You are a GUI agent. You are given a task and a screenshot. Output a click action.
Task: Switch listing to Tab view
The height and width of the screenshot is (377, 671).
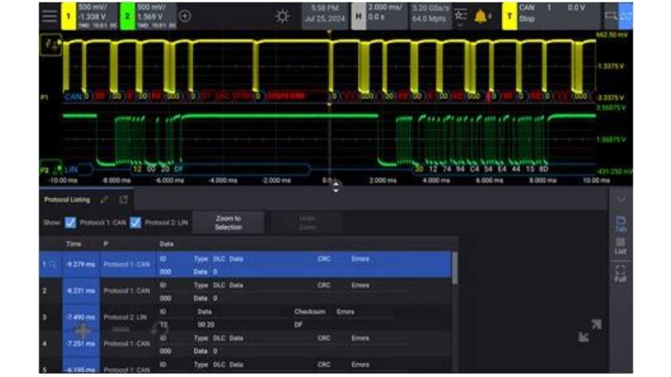620,224
